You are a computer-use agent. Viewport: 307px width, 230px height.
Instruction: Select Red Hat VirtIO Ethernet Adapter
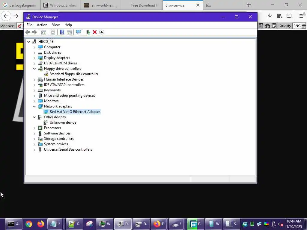point(75,112)
